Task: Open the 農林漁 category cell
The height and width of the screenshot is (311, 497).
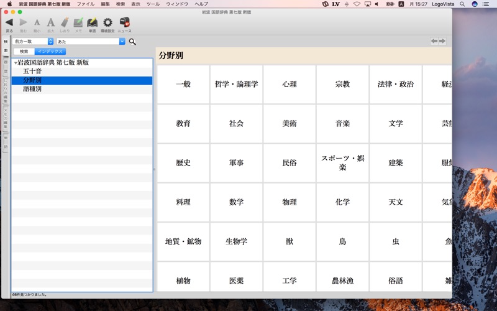Action: (343, 277)
